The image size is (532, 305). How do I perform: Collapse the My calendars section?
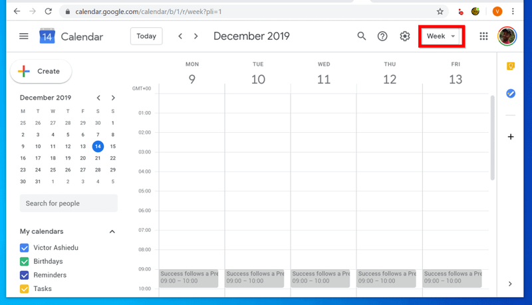(112, 231)
